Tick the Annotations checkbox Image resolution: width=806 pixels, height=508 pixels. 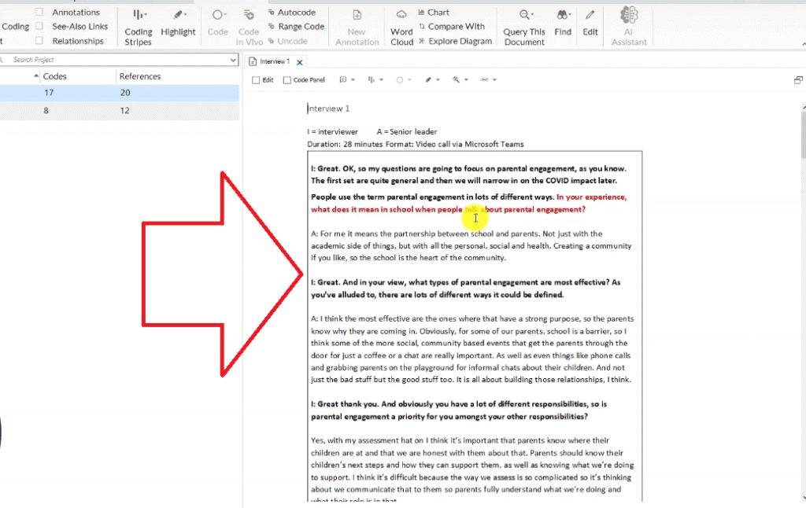[x=39, y=13]
